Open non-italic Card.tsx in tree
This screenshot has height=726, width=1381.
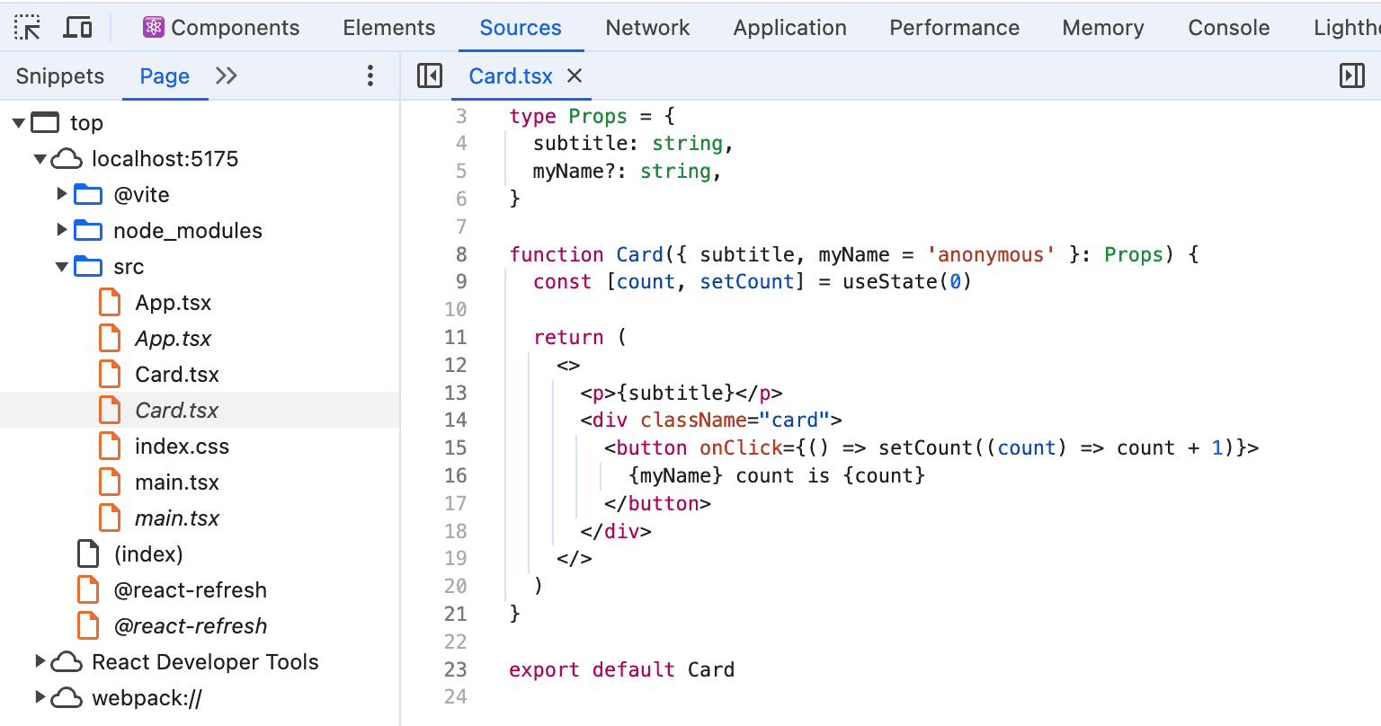click(177, 375)
